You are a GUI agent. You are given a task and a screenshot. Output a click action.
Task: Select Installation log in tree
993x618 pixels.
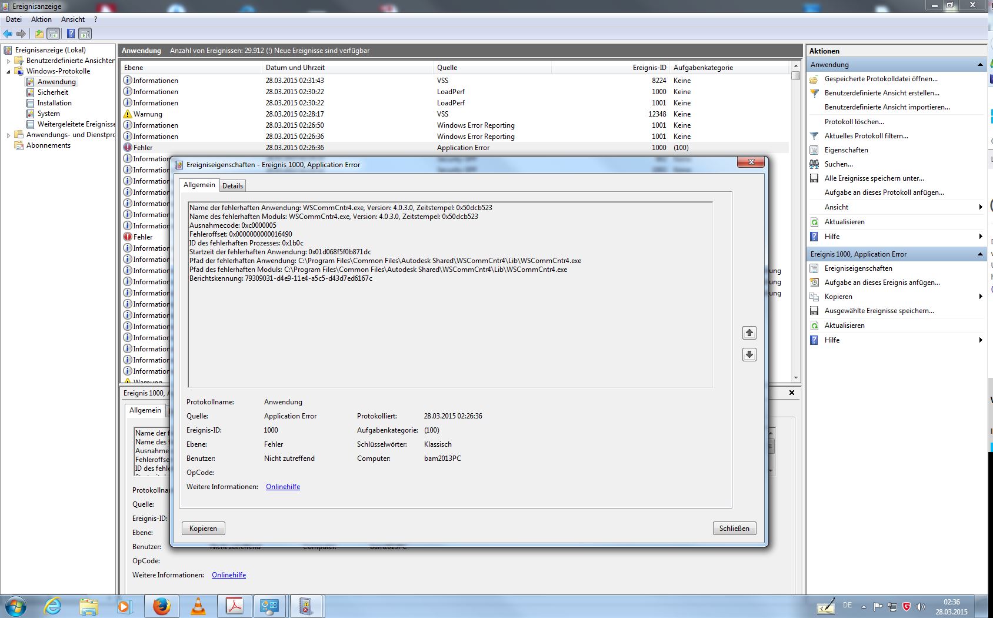pyautogui.click(x=54, y=103)
